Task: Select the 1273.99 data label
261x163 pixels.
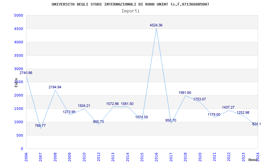Action: pyautogui.click(x=69, y=112)
